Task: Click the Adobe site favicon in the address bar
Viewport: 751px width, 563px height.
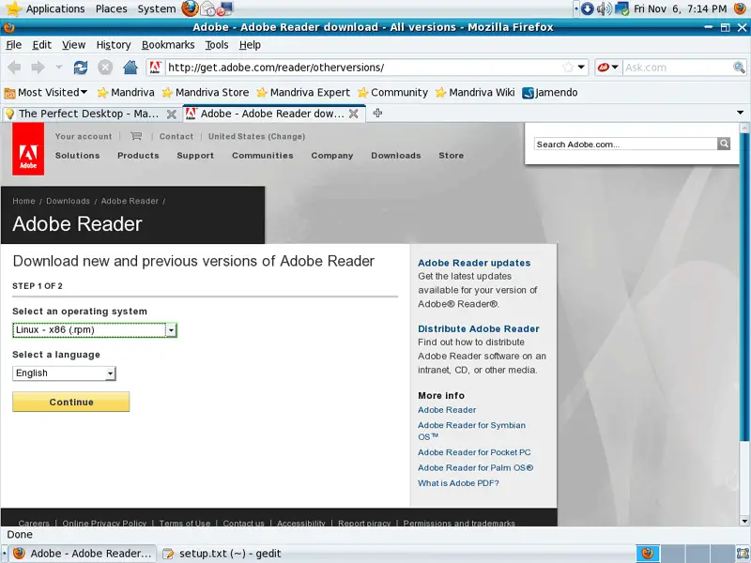Action: point(155,68)
